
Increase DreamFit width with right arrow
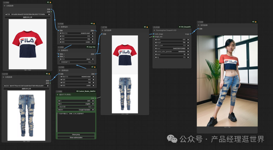pyautogui.click(x=188, y=40)
